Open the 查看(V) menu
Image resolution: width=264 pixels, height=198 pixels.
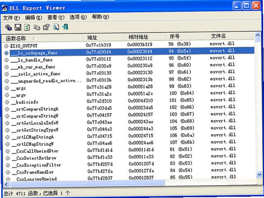click(x=56, y=17)
